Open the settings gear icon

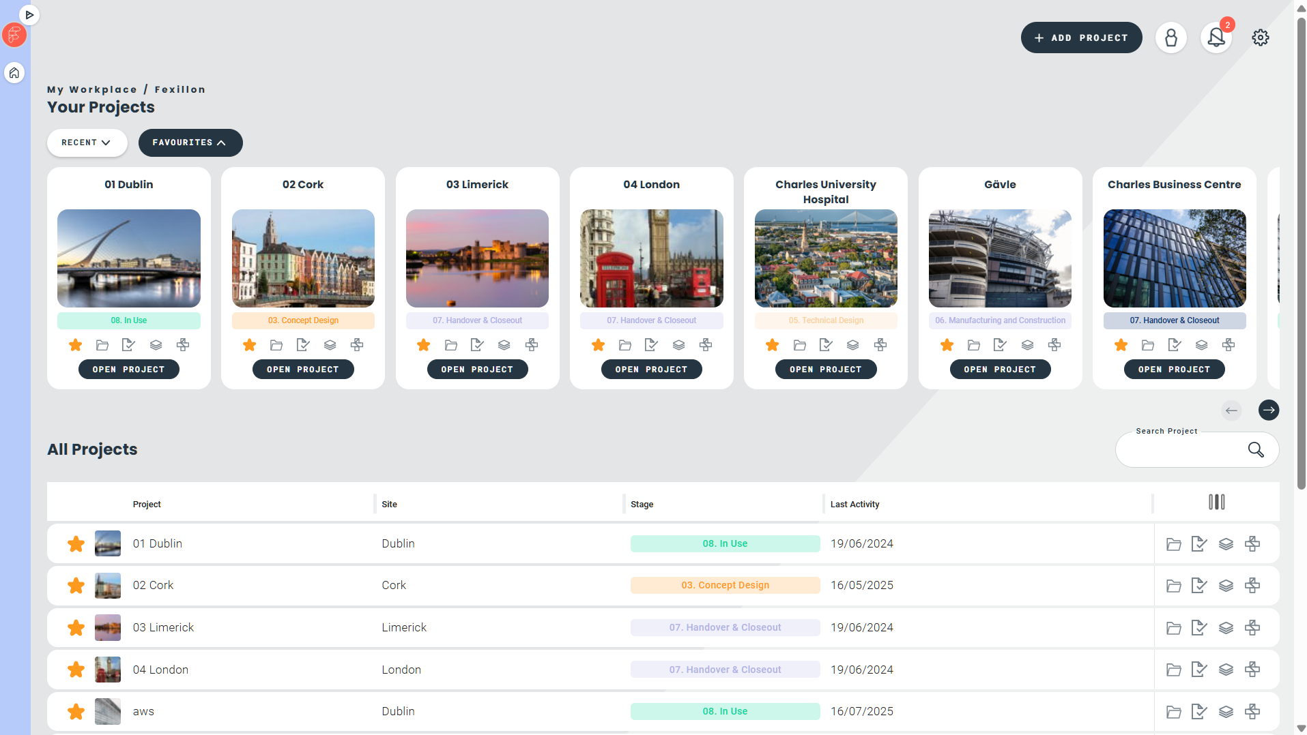(1261, 37)
